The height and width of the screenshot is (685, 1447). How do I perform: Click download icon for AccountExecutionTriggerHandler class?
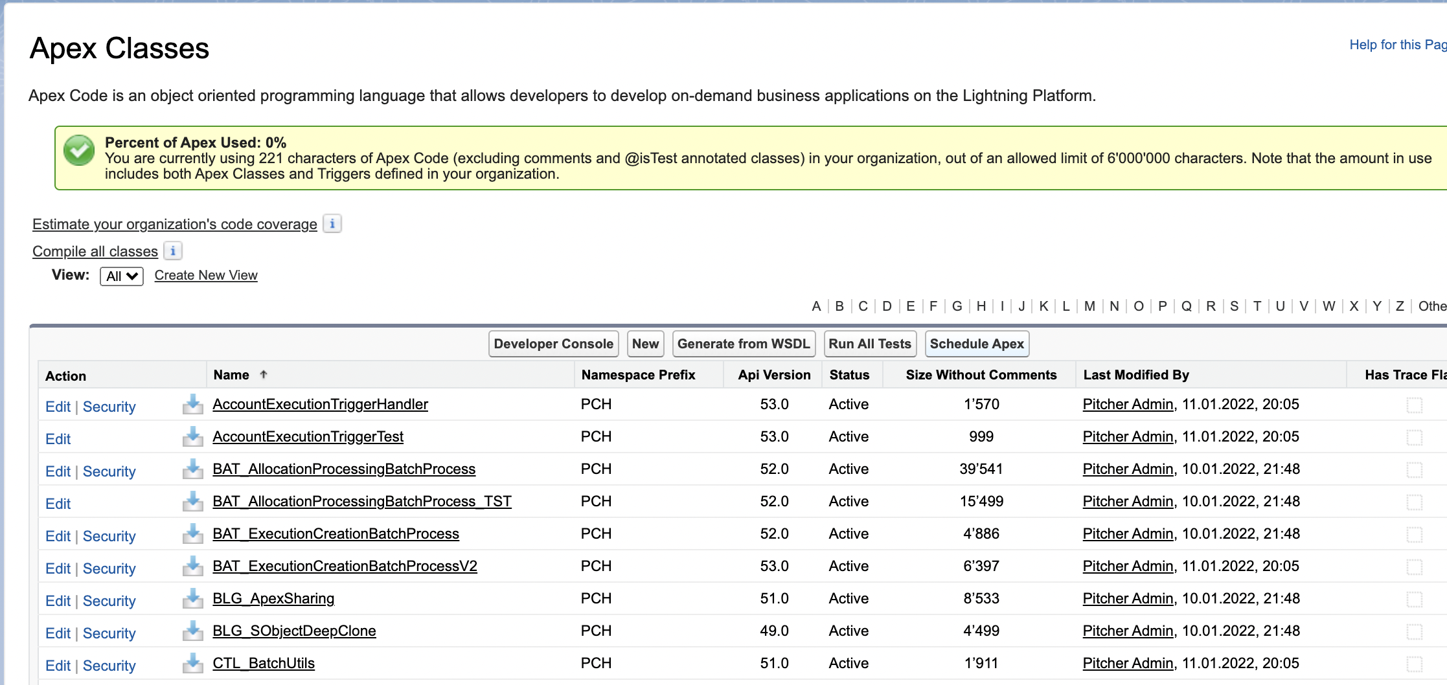pos(192,405)
